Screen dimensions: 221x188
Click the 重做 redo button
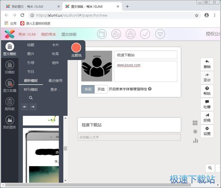207,77
